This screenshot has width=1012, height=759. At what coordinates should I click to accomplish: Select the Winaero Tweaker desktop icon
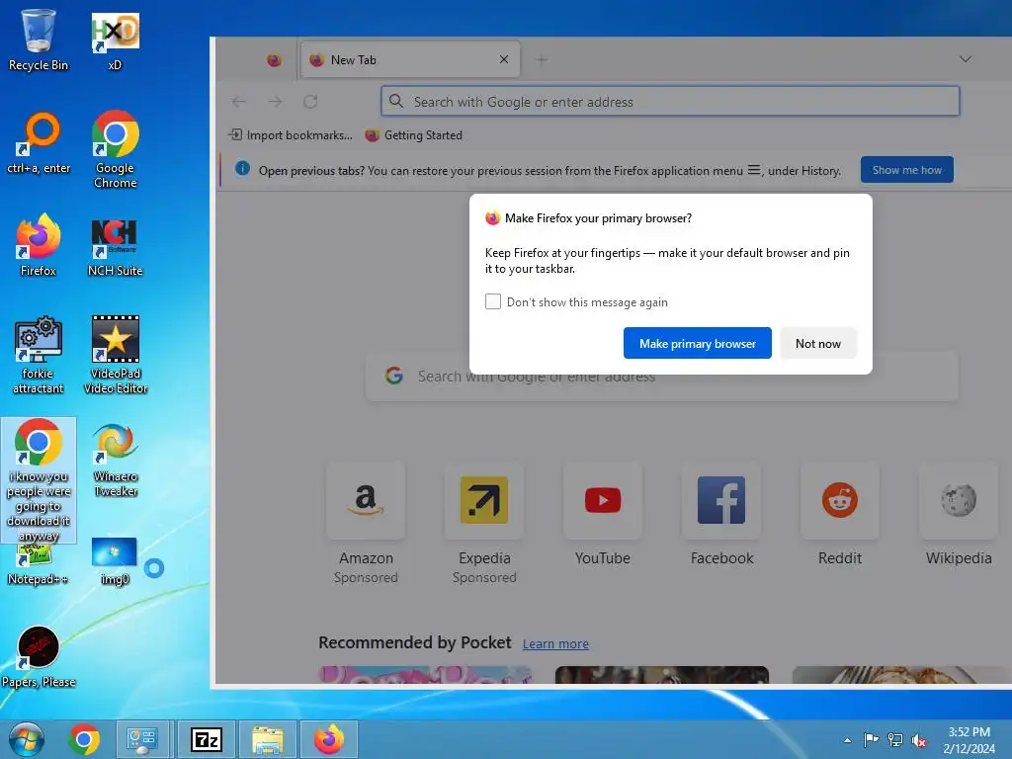(x=115, y=459)
